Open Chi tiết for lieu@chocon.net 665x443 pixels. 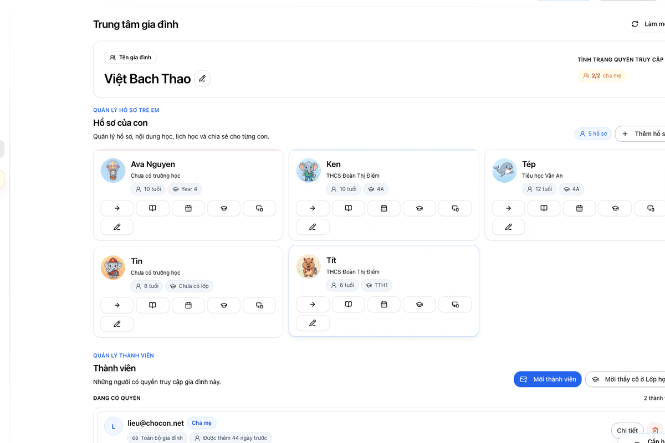tap(627, 430)
